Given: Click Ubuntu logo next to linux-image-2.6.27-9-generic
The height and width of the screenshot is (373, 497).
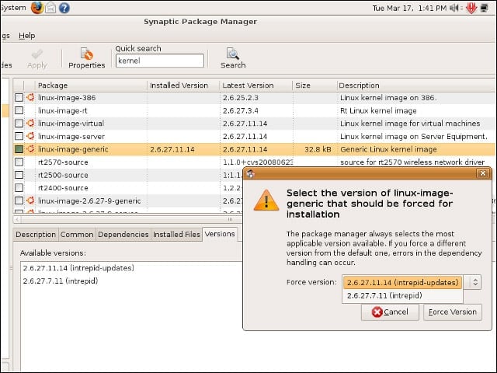Looking at the screenshot, I should (x=30, y=200).
